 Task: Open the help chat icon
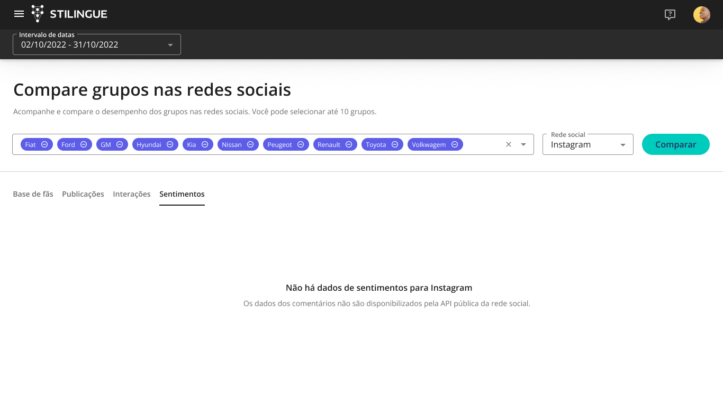tap(670, 15)
